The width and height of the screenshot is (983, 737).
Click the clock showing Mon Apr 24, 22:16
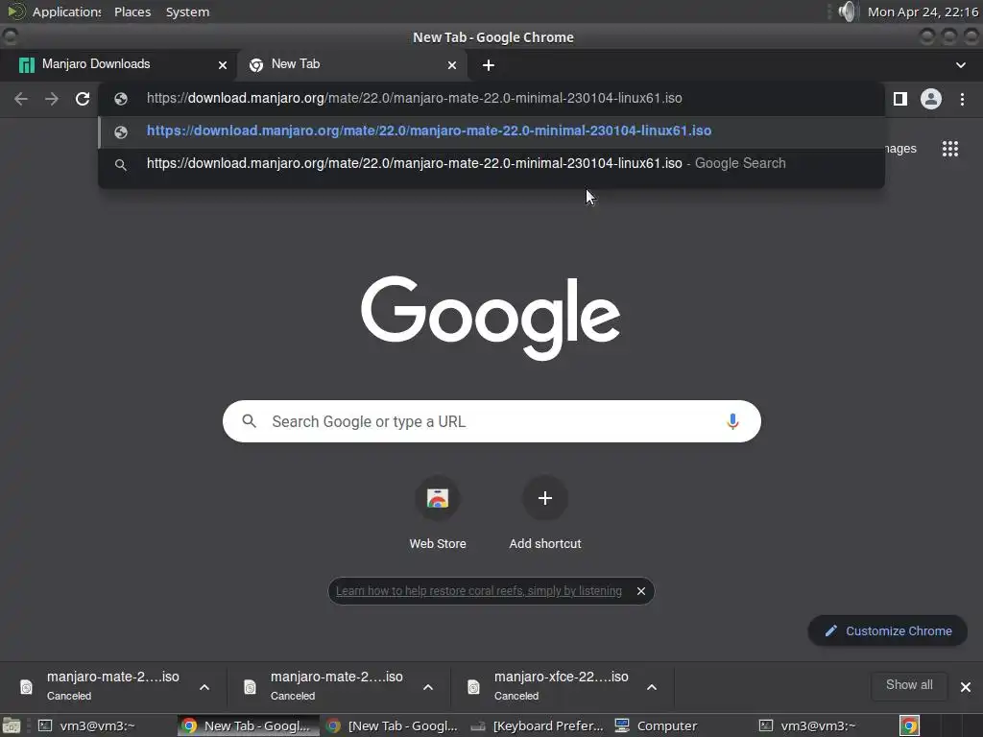[923, 12]
